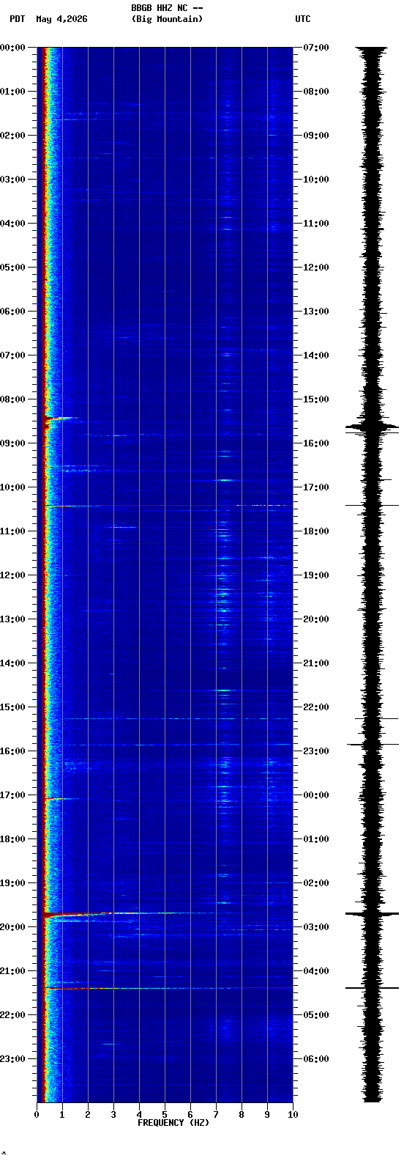404x1161 pixels.
Task: Click the seismogram spike near 04:25 UTC
Action: coord(373,988)
